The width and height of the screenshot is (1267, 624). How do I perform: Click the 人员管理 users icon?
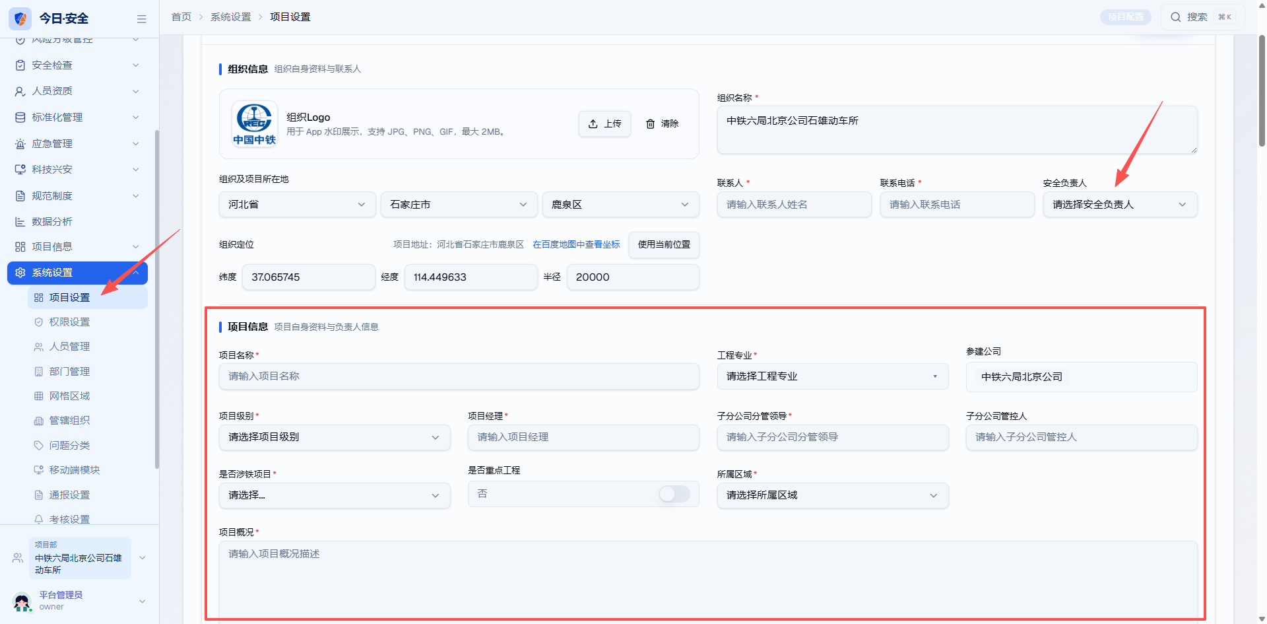39,347
